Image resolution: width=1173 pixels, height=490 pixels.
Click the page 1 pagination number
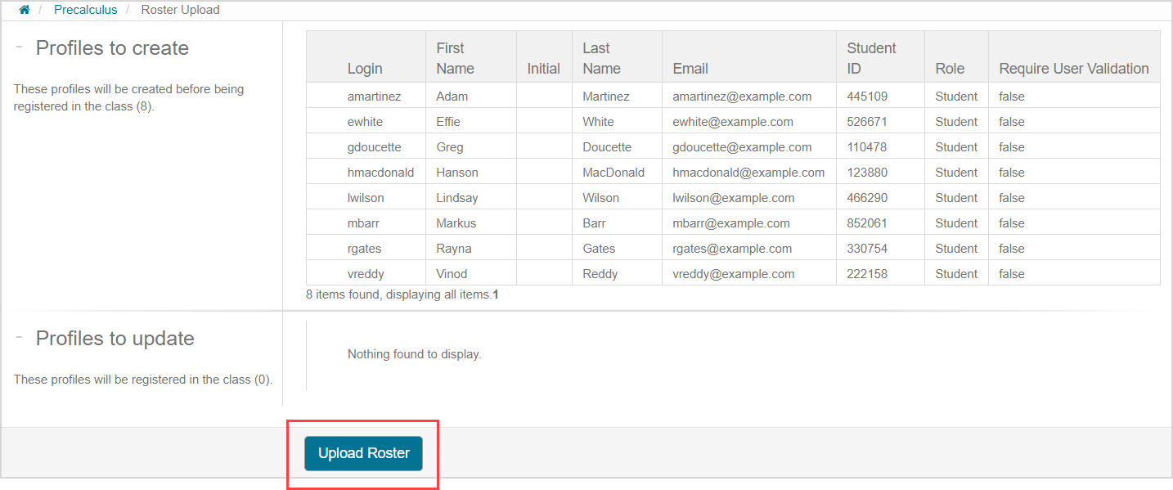(x=496, y=294)
